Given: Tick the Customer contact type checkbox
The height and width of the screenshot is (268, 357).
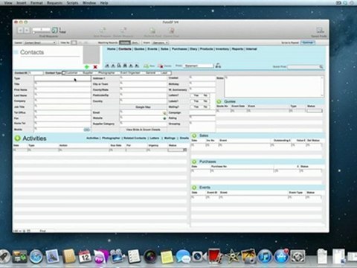Looking at the screenshot, I should 64,73.
